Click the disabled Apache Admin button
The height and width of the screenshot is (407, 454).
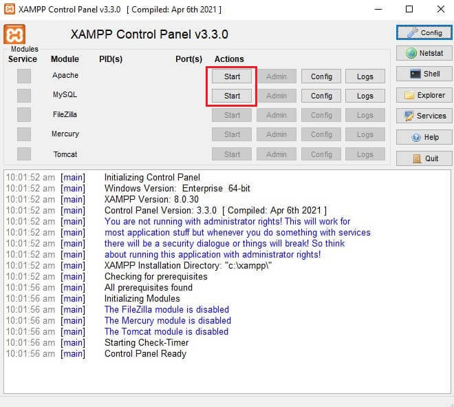pyautogui.click(x=277, y=76)
